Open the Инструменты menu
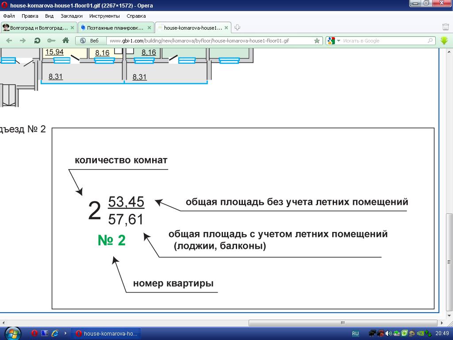This screenshot has width=453, height=340. [x=104, y=16]
